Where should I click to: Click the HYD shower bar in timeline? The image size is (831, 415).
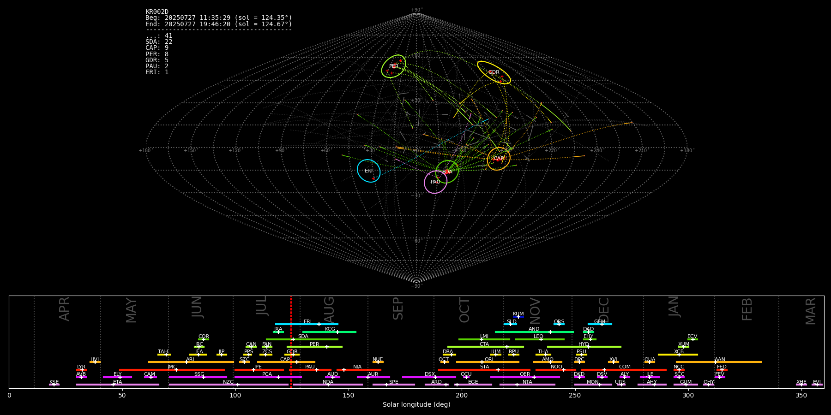(584, 347)
